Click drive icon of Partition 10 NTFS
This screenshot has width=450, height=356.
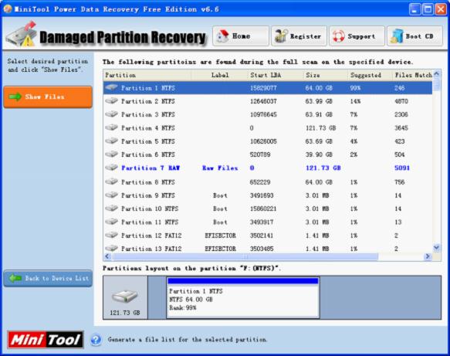pyautogui.click(x=111, y=209)
